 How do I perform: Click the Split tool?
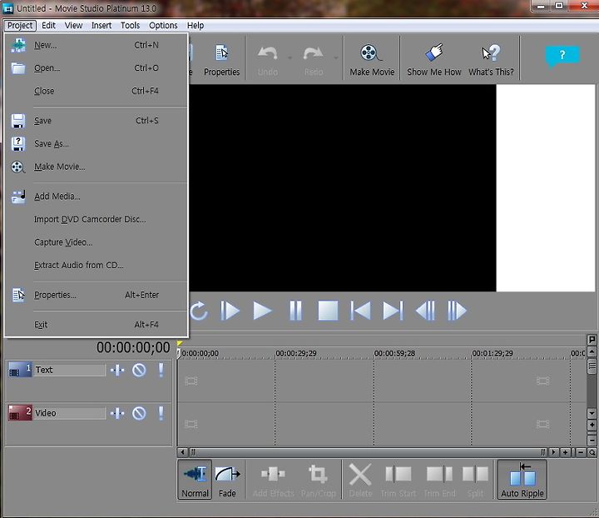[475, 481]
